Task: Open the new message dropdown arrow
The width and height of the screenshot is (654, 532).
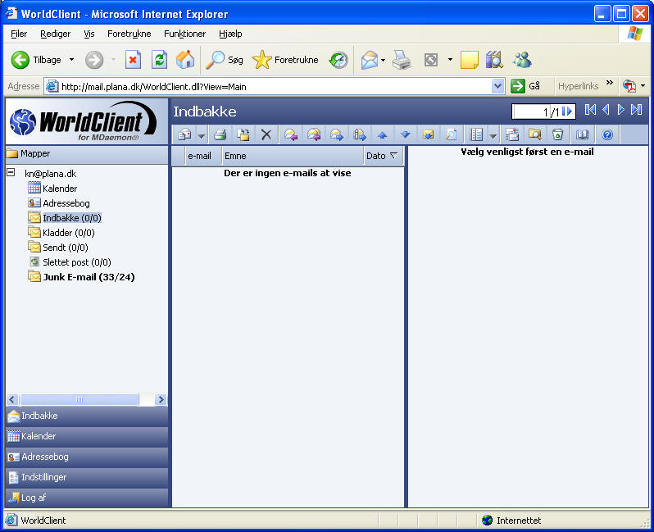Action: click(201, 135)
